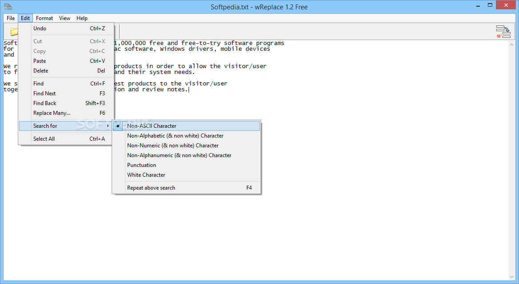Choose Find Back in the Edit menu
This screenshot has width=519, height=284.
[x=66, y=103]
